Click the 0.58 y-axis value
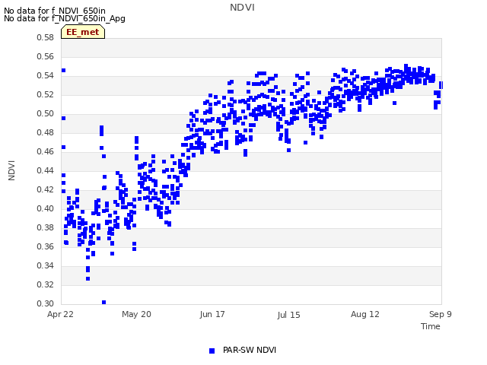This screenshot has height=365, width=487. [x=46, y=37]
